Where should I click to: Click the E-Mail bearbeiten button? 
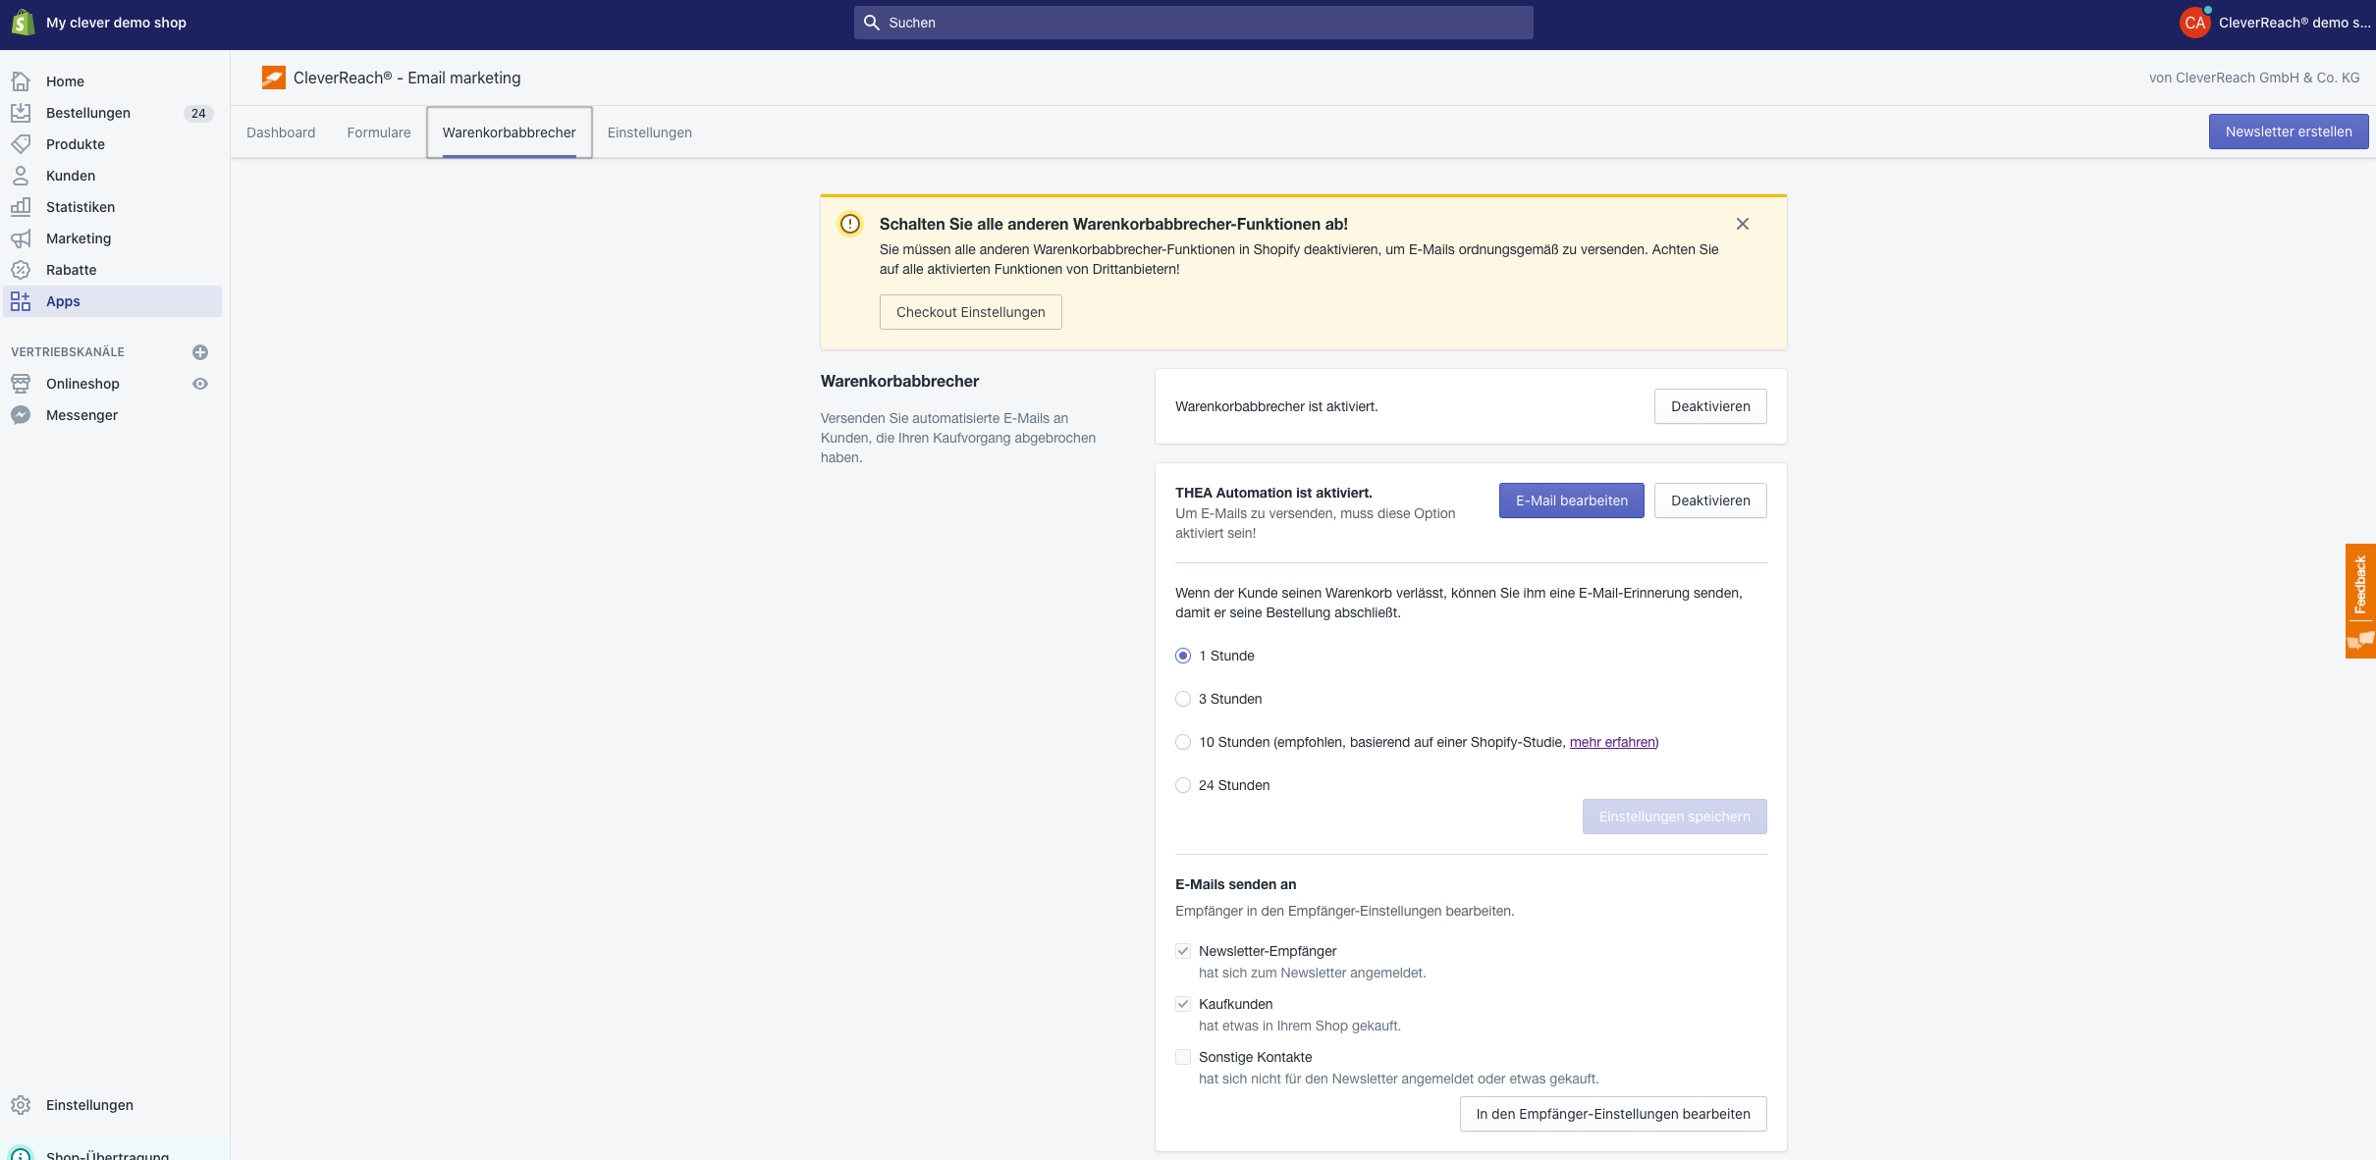pyautogui.click(x=1572, y=501)
